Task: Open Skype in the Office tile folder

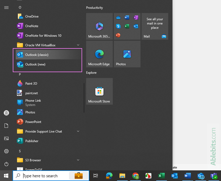Action: (x=118, y=26)
